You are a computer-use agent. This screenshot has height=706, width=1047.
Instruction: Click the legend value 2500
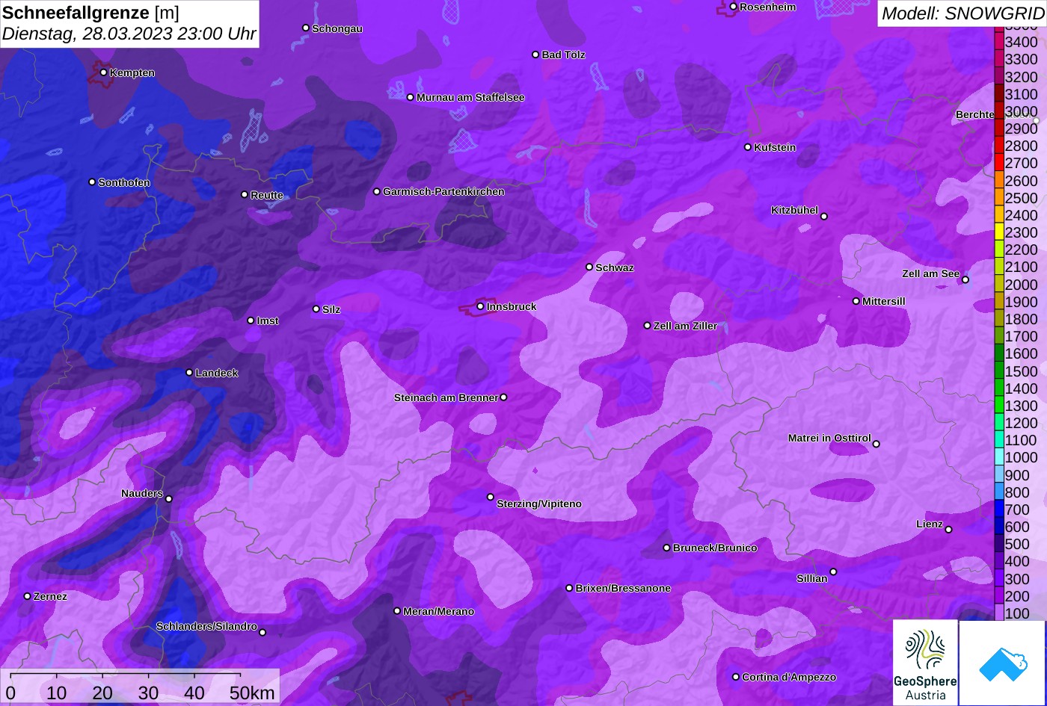click(1022, 198)
